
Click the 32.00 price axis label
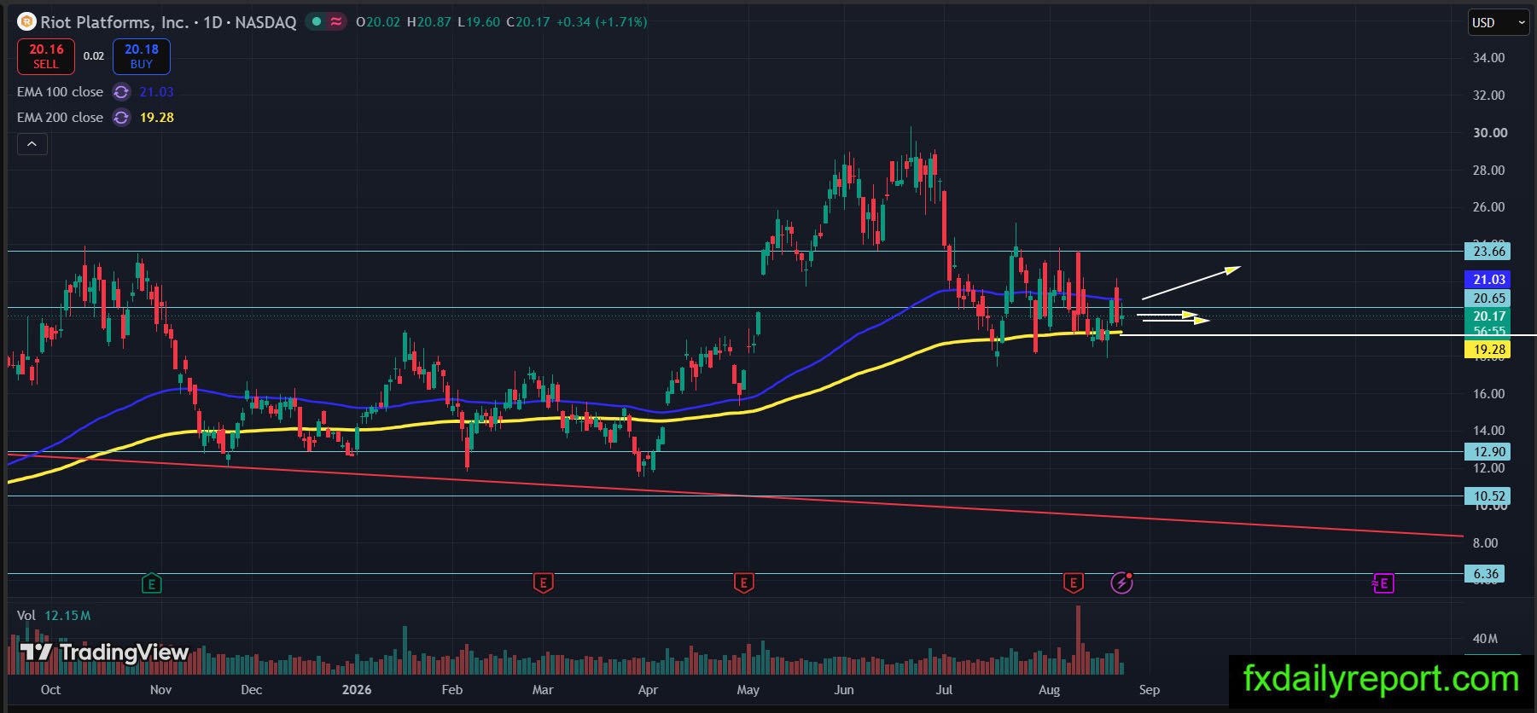1489,96
